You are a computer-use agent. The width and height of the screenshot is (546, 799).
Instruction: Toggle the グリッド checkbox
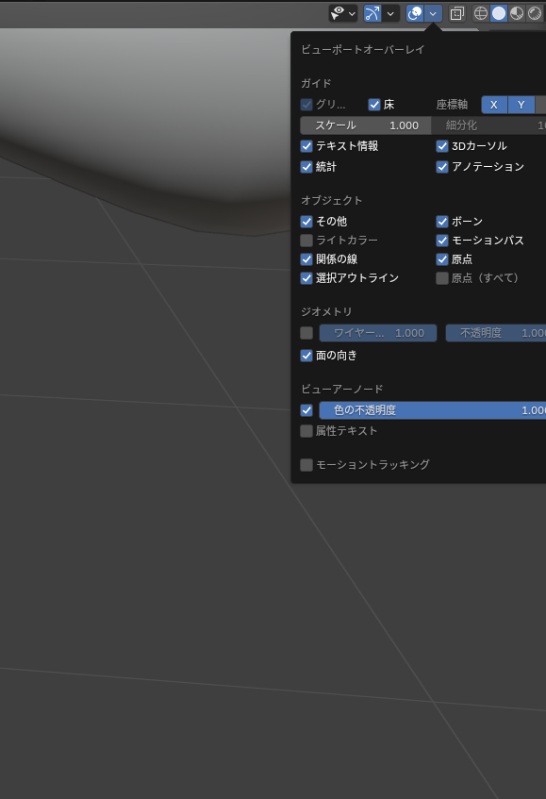pos(306,105)
